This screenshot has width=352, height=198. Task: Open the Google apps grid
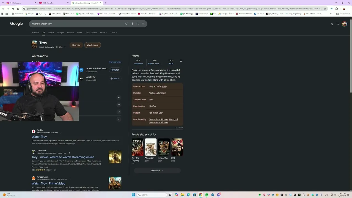pyautogui.click(x=338, y=24)
